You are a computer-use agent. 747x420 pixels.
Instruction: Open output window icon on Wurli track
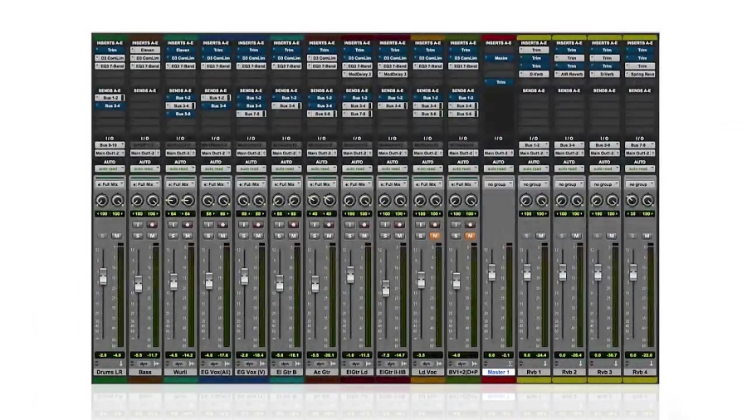coord(192,364)
